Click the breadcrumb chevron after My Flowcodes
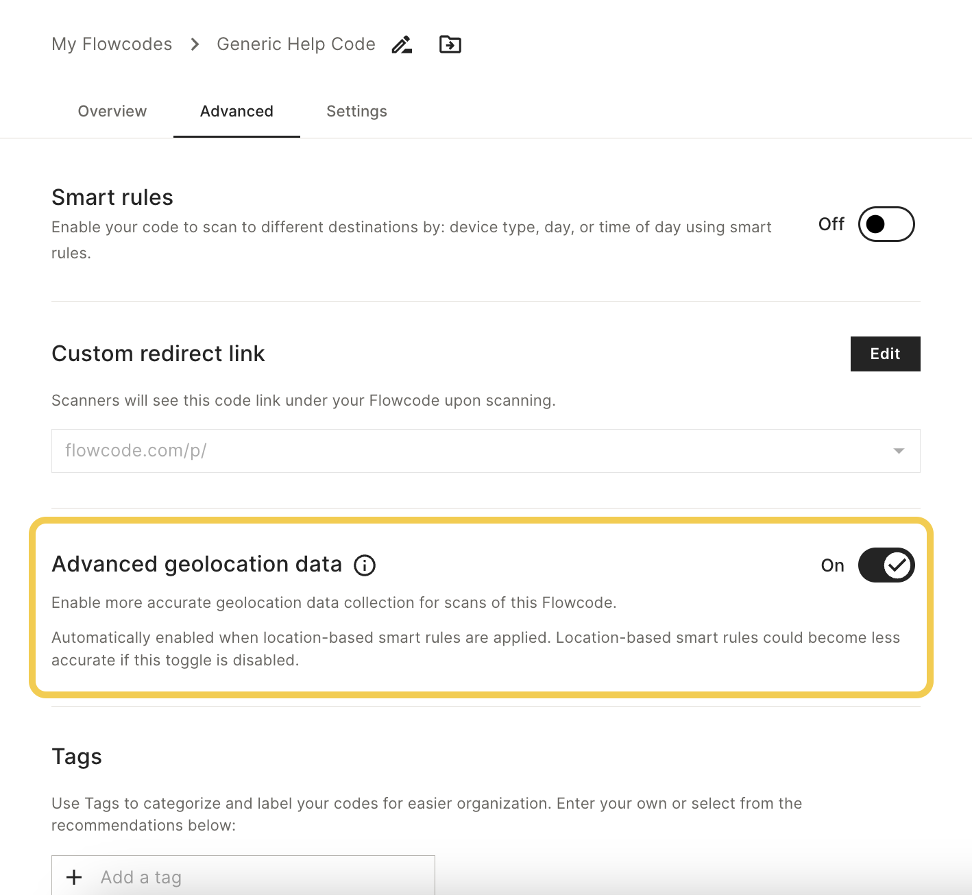Viewport: 972px width, 895px height. point(195,45)
